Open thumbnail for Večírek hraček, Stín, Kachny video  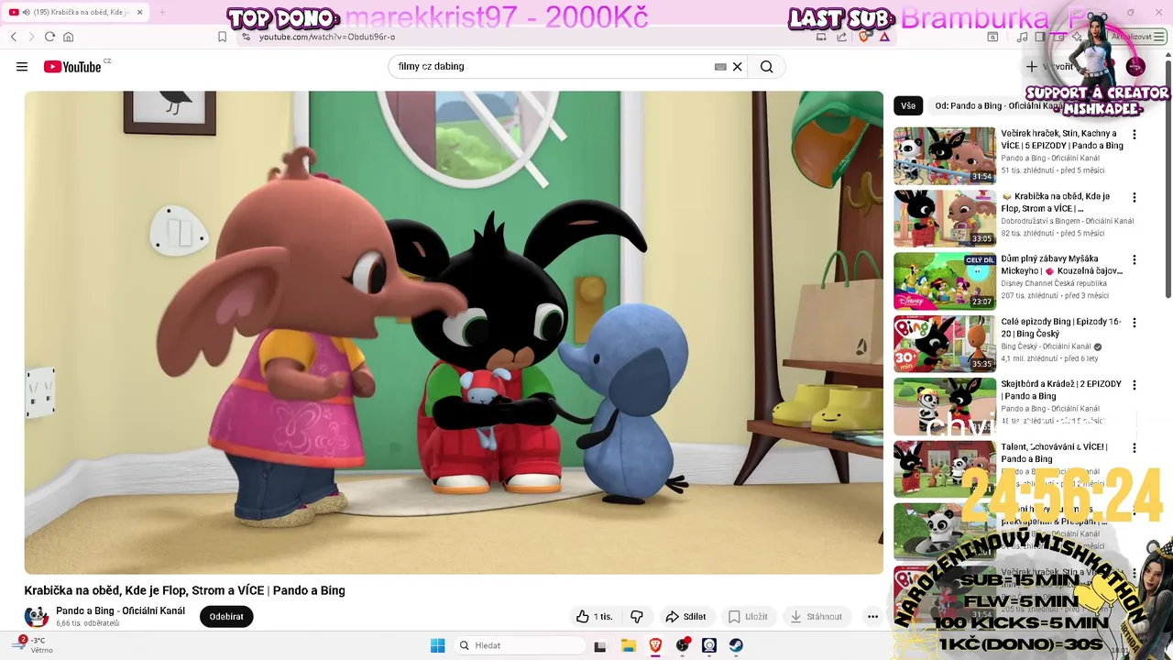pyautogui.click(x=944, y=156)
